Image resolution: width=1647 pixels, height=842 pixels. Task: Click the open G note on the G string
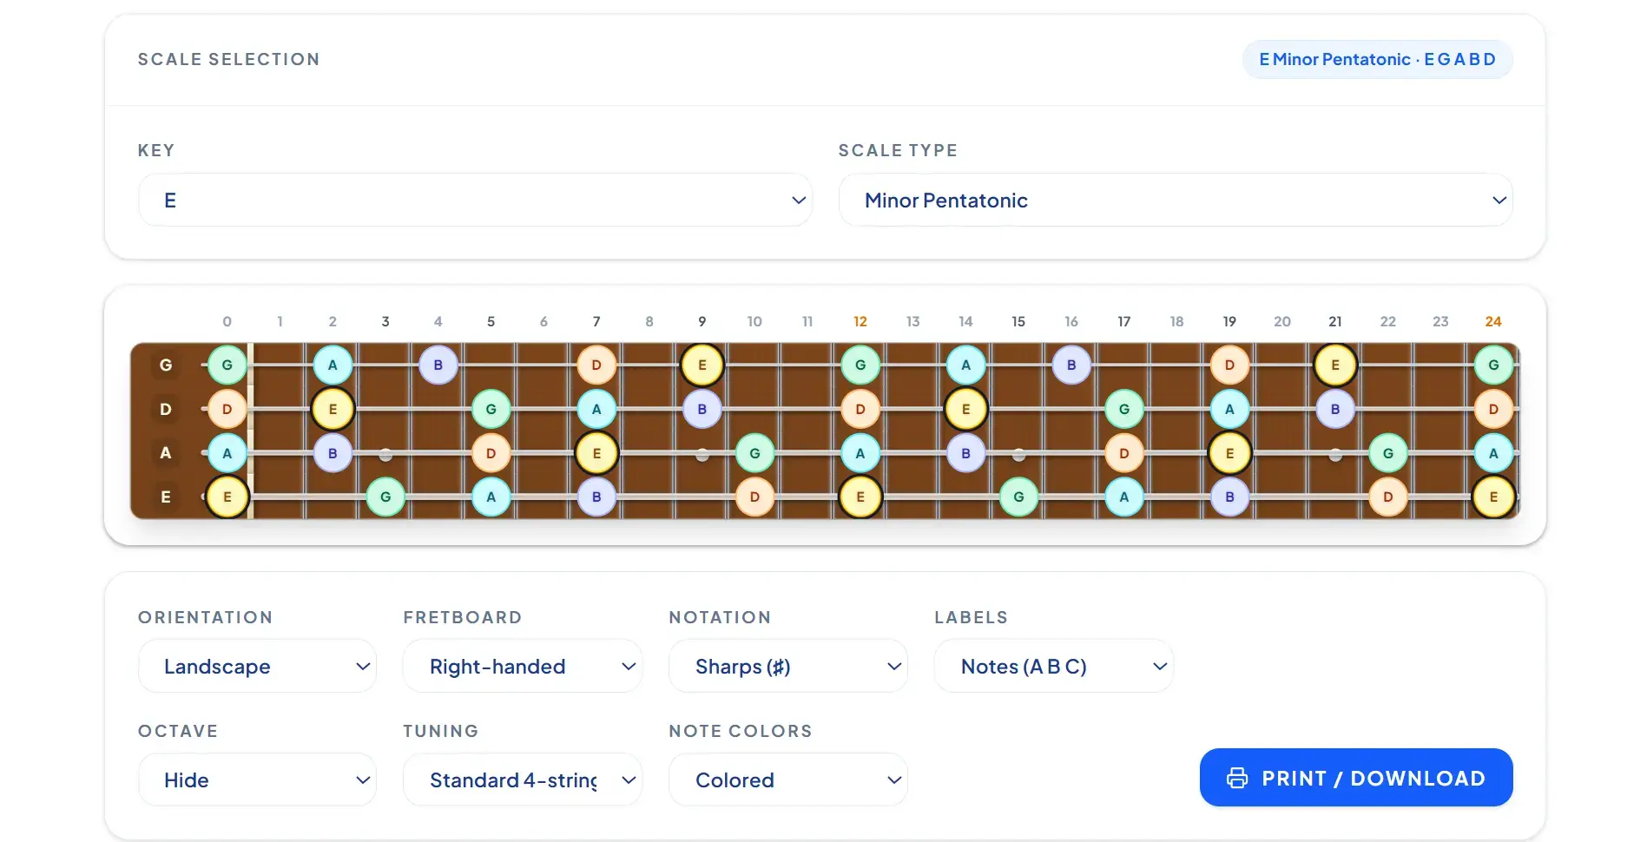tap(227, 365)
